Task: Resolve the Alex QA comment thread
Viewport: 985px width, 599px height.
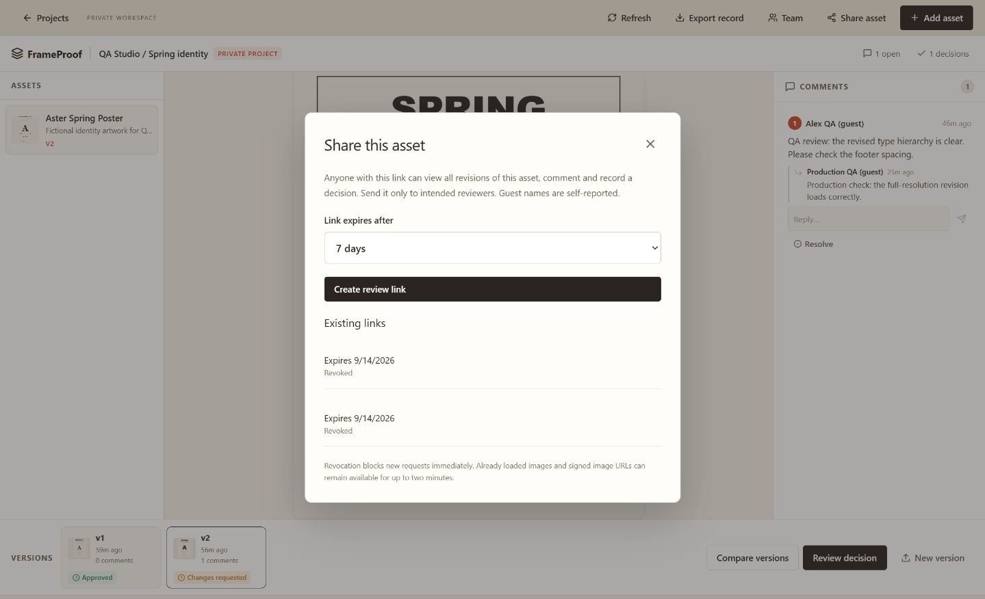Action: 813,244
